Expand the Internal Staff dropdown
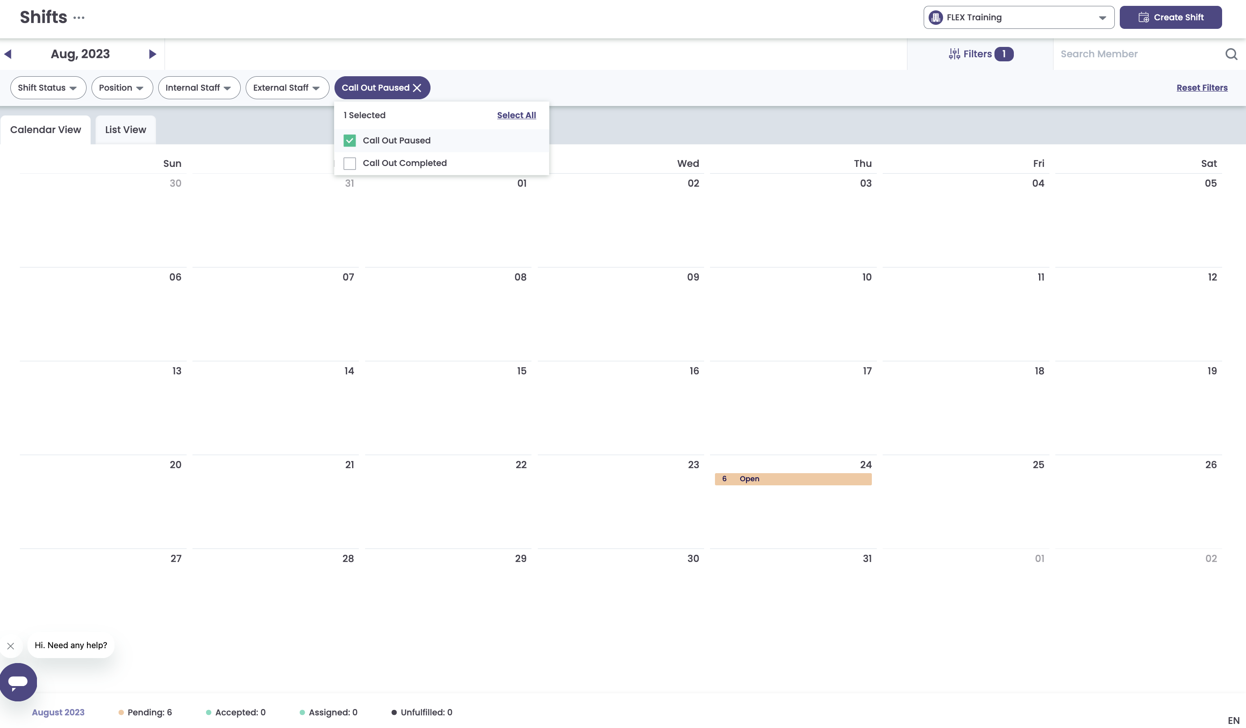 pos(199,88)
